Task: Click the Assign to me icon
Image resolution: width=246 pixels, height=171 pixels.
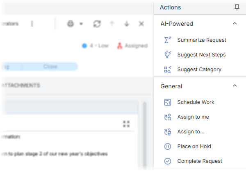Action: [x=167, y=117]
